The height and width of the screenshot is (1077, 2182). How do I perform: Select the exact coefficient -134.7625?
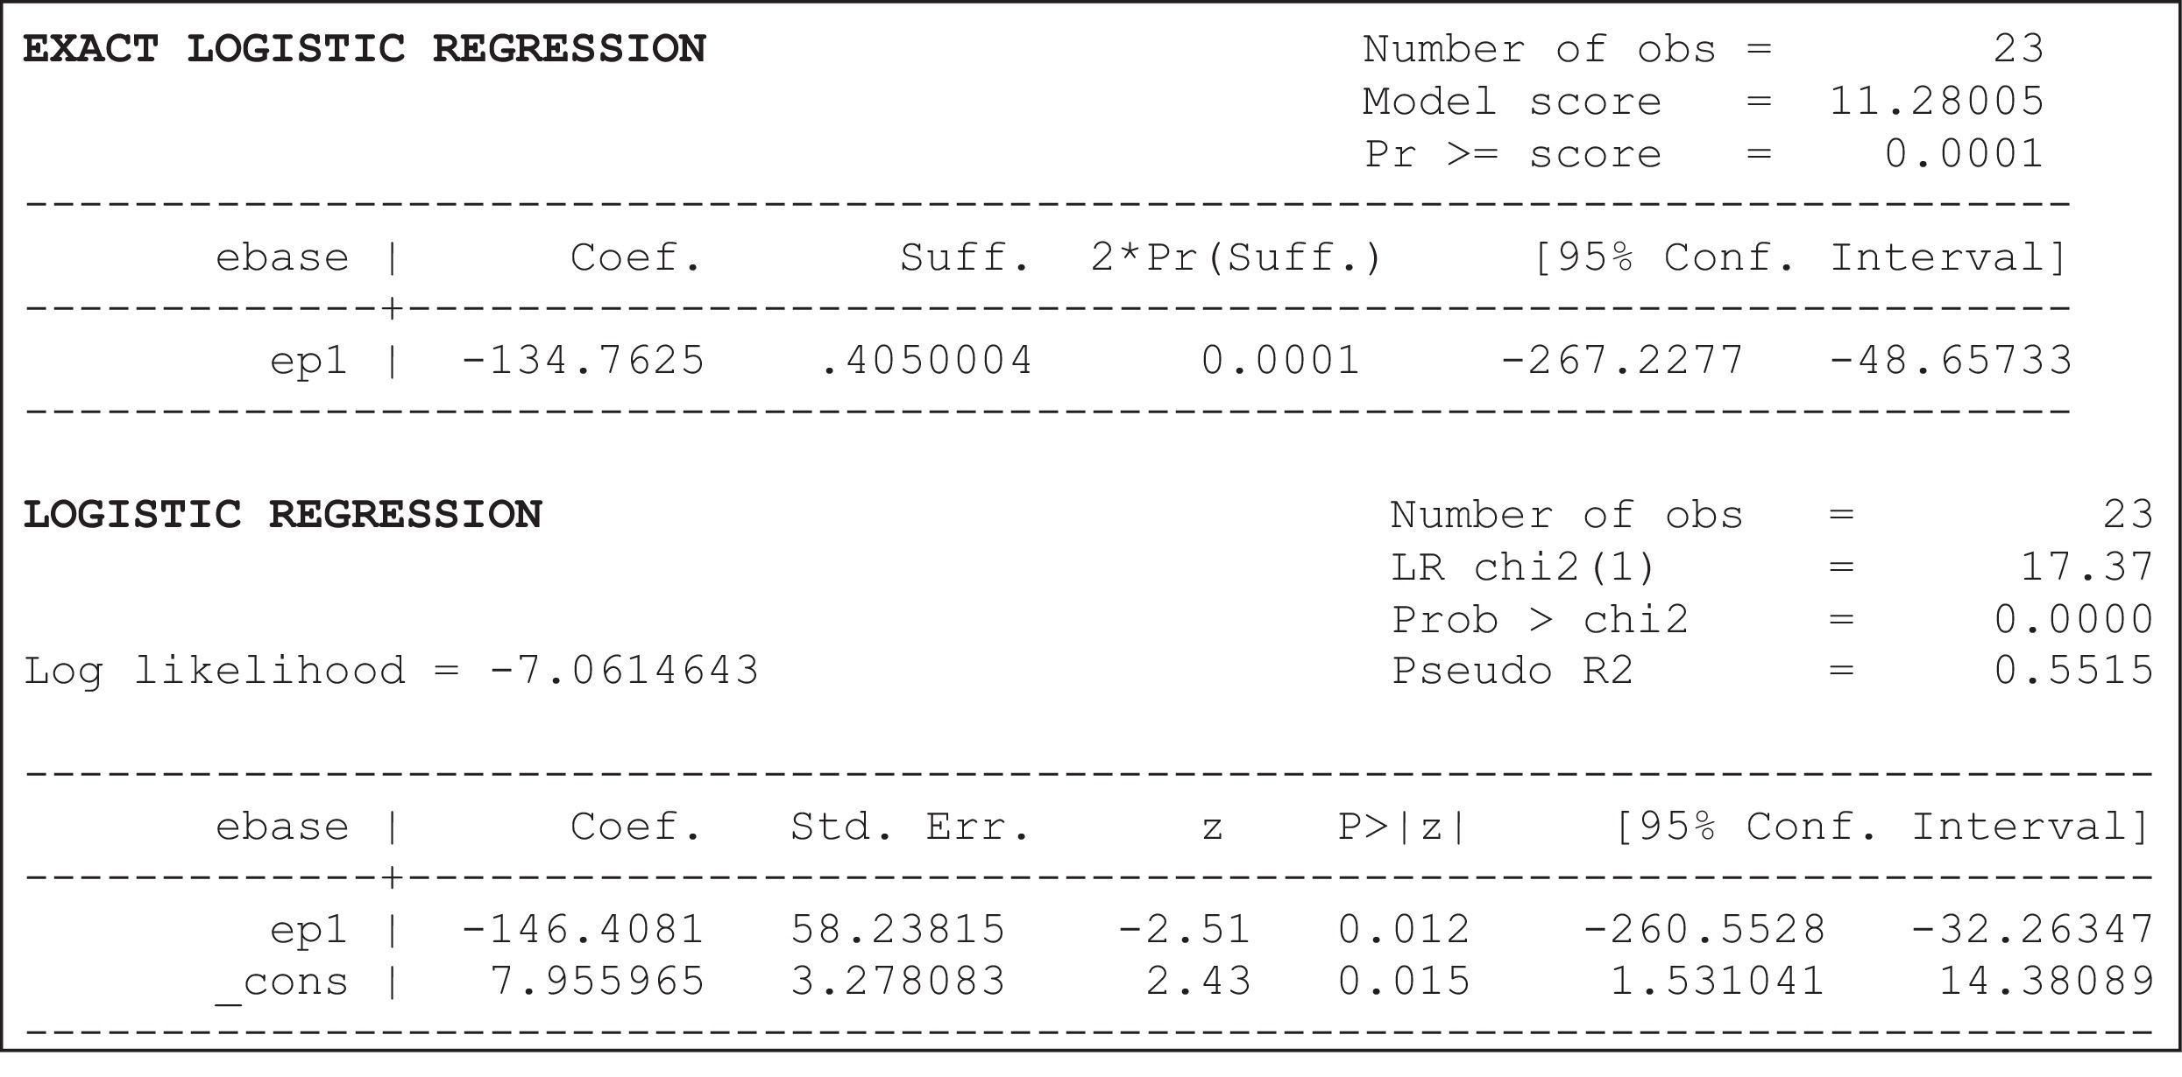(583, 361)
